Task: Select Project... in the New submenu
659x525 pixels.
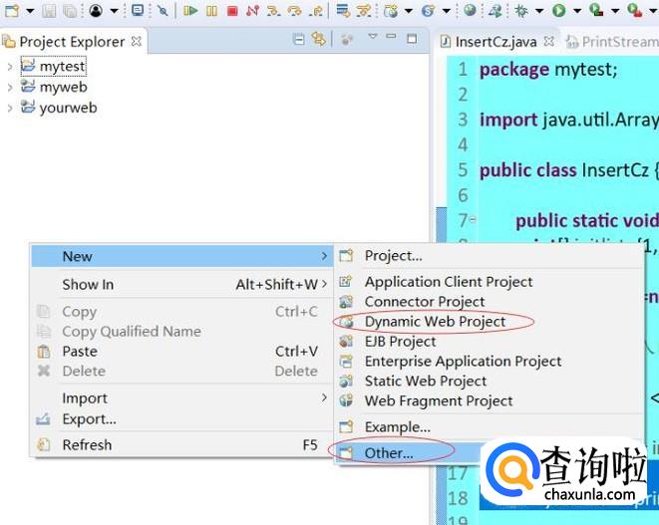Action: pyautogui.click(x=490, y=255)
